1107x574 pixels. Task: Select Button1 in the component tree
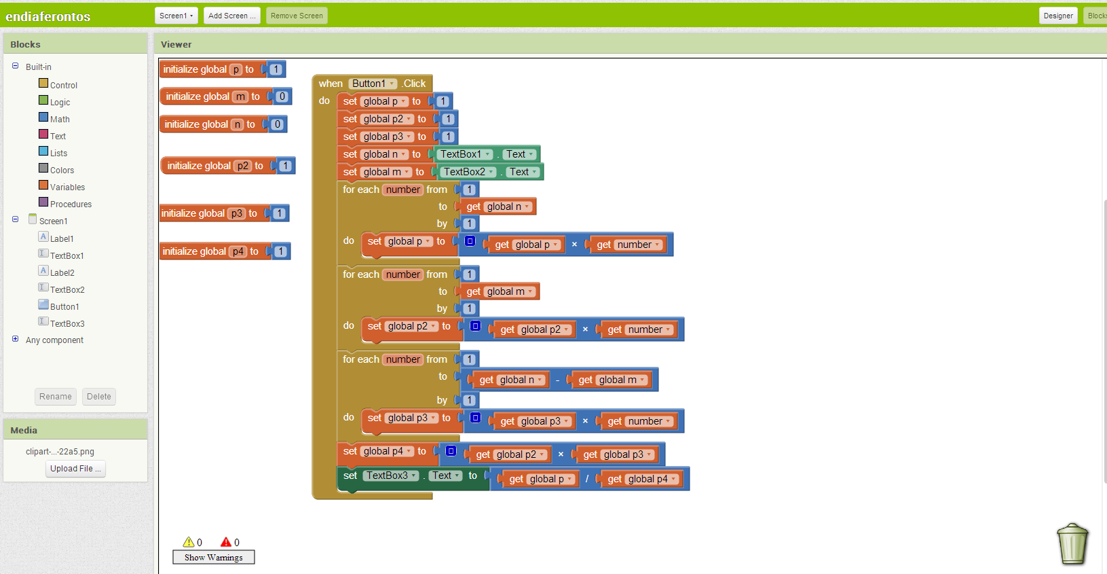pos(64,306)
